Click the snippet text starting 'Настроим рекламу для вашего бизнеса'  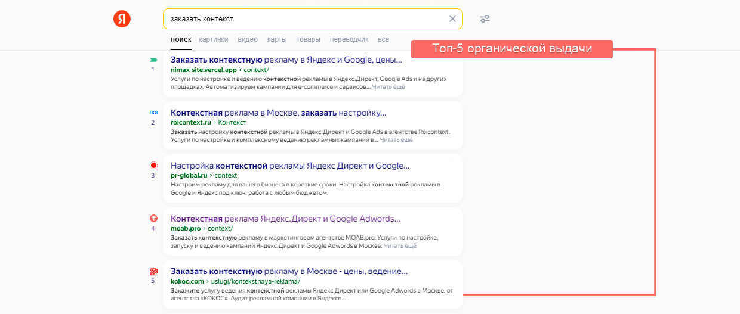[306, 189]
